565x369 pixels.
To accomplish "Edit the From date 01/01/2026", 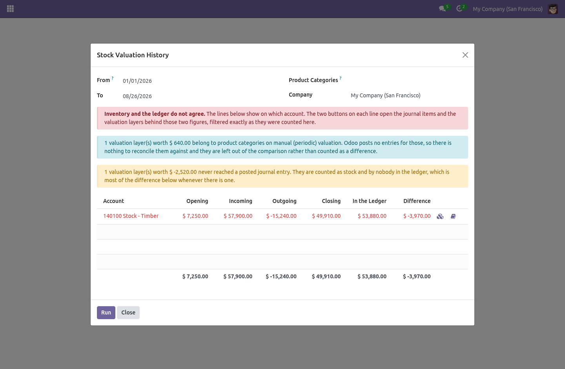I will (x=137, y=81).
